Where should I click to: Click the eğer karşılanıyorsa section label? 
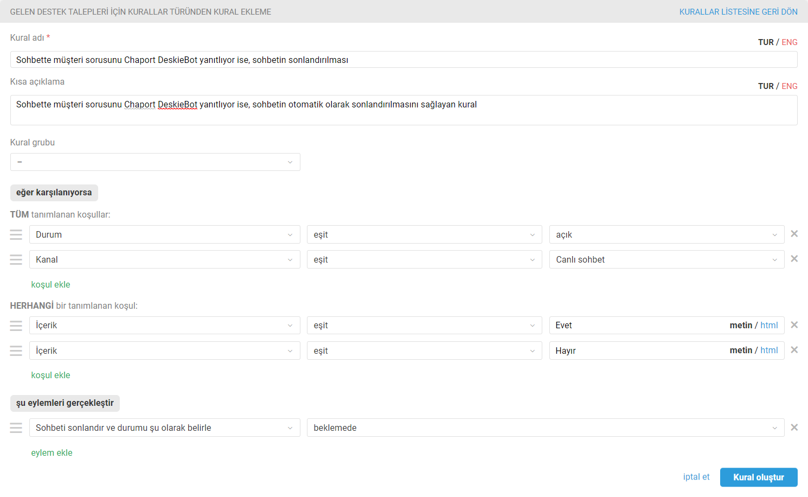(54, 193)
